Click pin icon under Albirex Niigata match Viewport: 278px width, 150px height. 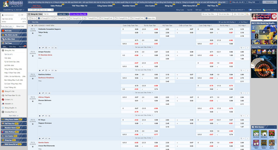pyautogui.click(x=43, y=116)
